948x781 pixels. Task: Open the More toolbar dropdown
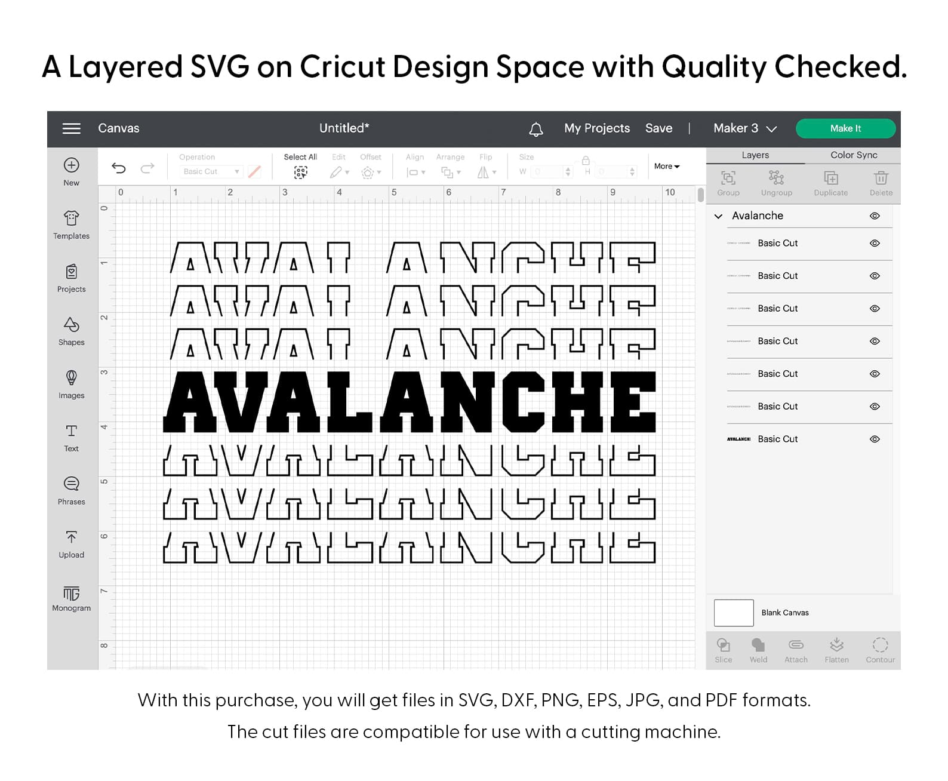coord(667,167)
